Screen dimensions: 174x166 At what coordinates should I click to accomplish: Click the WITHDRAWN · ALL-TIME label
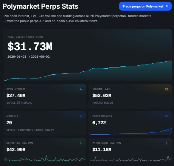[x=107, y=143]
